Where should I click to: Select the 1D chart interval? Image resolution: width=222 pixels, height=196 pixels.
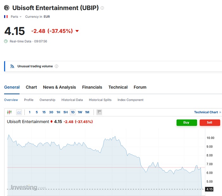pyautogui.click(x=73, y=112)
